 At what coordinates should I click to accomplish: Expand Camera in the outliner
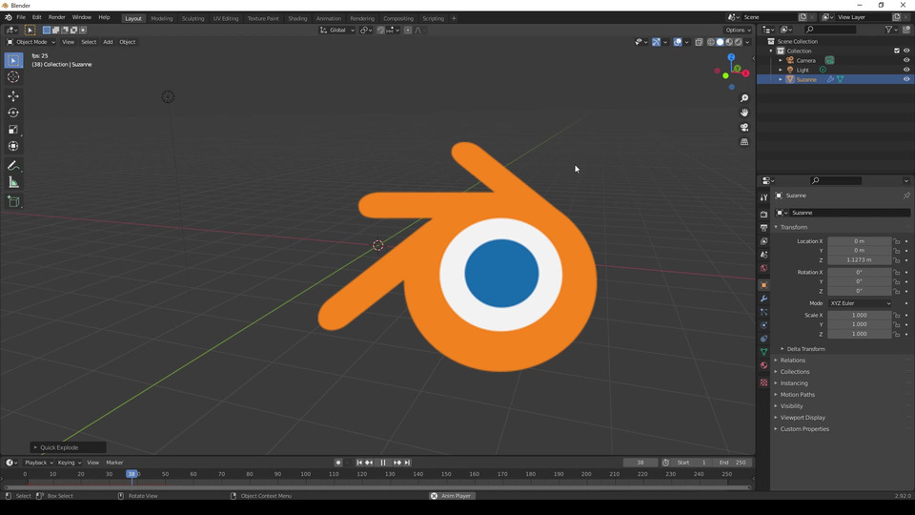[781, 60]
